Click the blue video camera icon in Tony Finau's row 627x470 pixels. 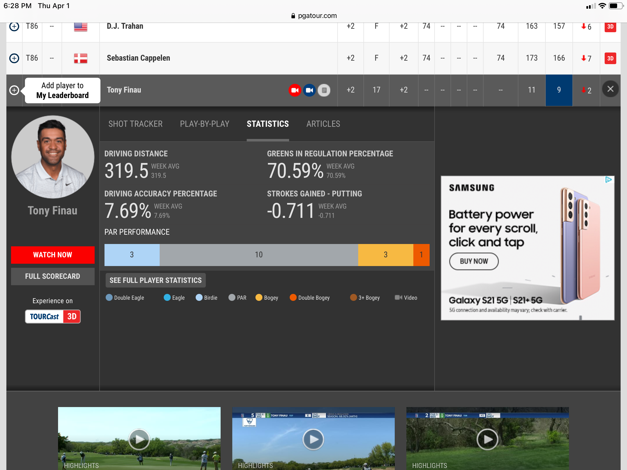[309, 90]
